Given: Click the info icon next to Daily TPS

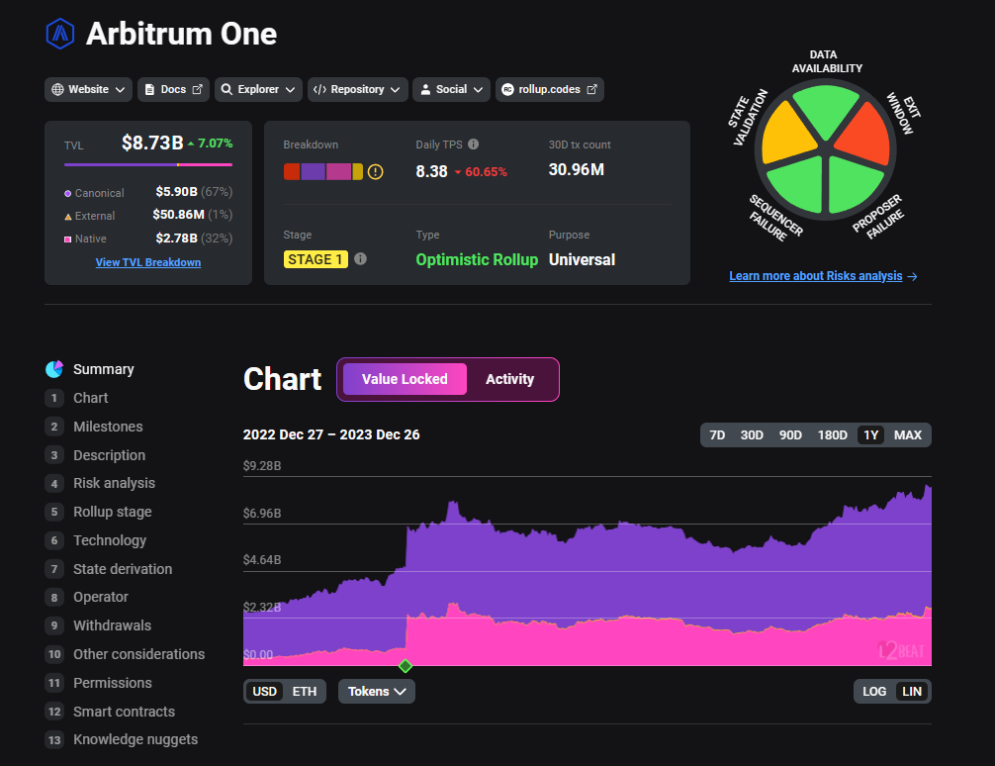Looking at the screenshot, I should (474, 144).
